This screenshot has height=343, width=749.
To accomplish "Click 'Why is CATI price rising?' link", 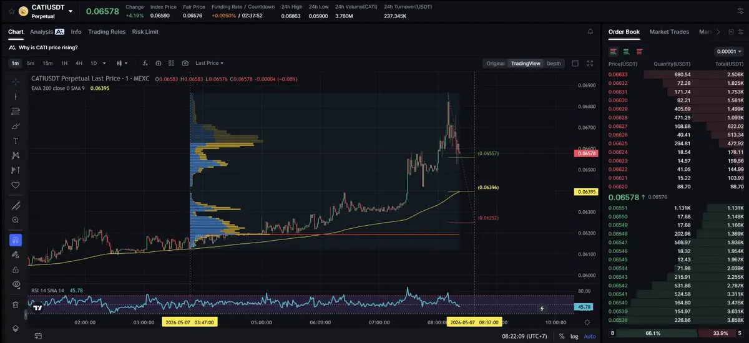I will (x=48, y=47).
